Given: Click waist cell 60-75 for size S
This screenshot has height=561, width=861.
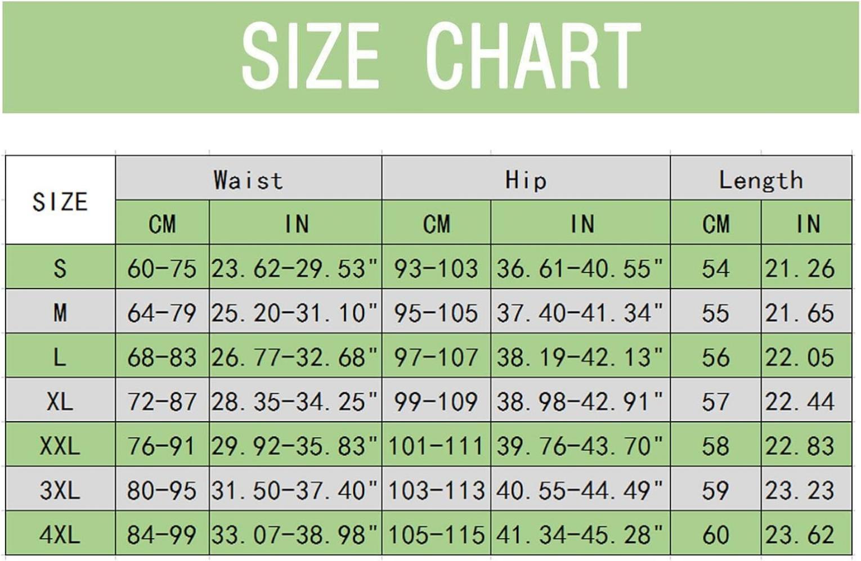Looking at the screenshot, I should point(162,267).
